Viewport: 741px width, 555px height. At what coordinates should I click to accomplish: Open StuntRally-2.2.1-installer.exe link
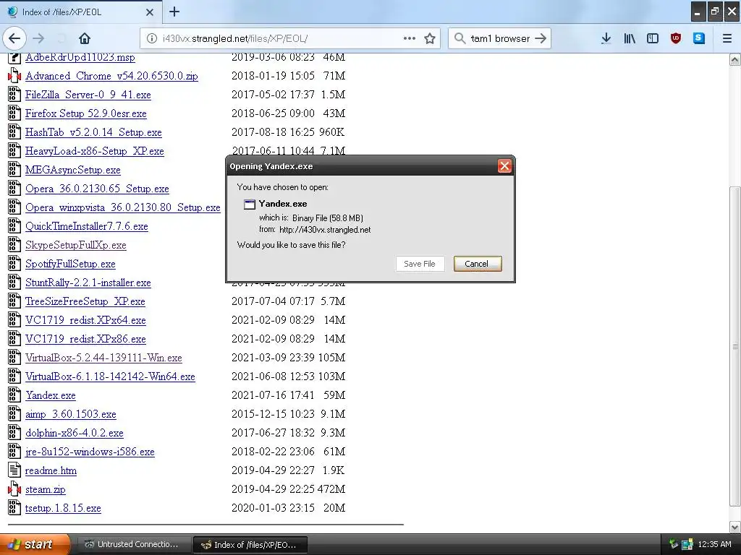[x=88, y=283]
